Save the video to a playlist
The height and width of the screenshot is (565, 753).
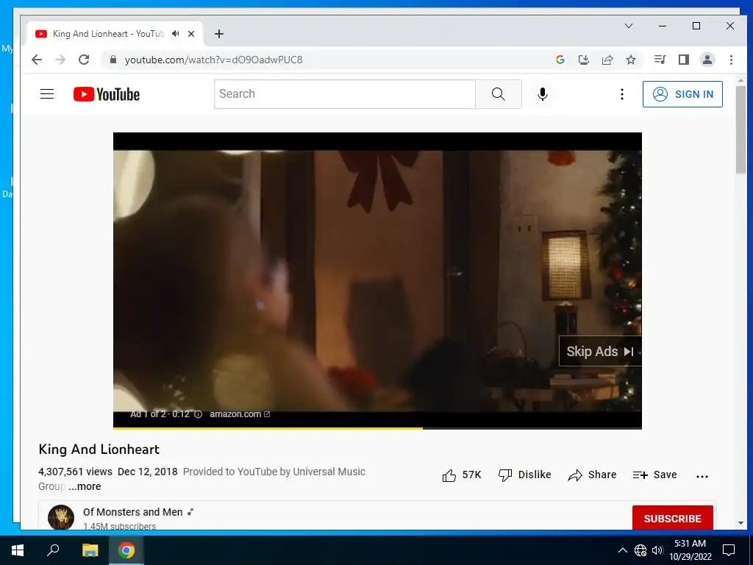point(655,475)
